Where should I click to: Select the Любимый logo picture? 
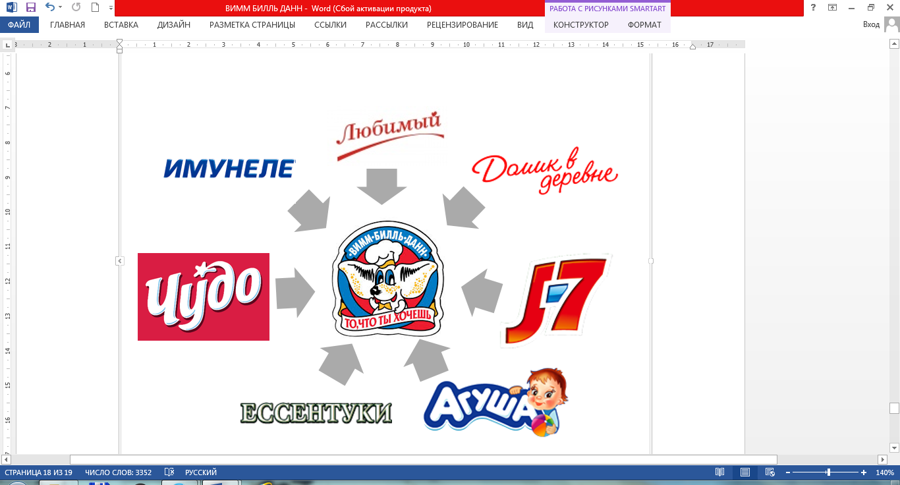tap(389, 137)
